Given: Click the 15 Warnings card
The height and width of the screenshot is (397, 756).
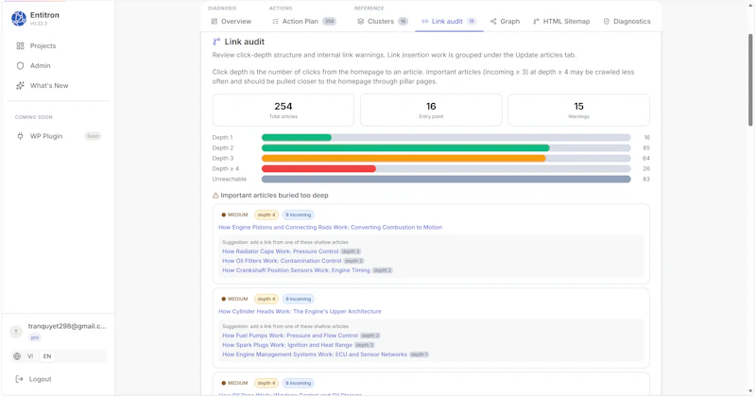Looking at the screenshot, I should pos(578,110).
